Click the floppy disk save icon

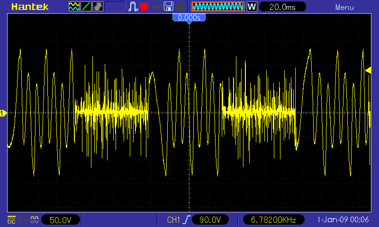tap(169, 7)
